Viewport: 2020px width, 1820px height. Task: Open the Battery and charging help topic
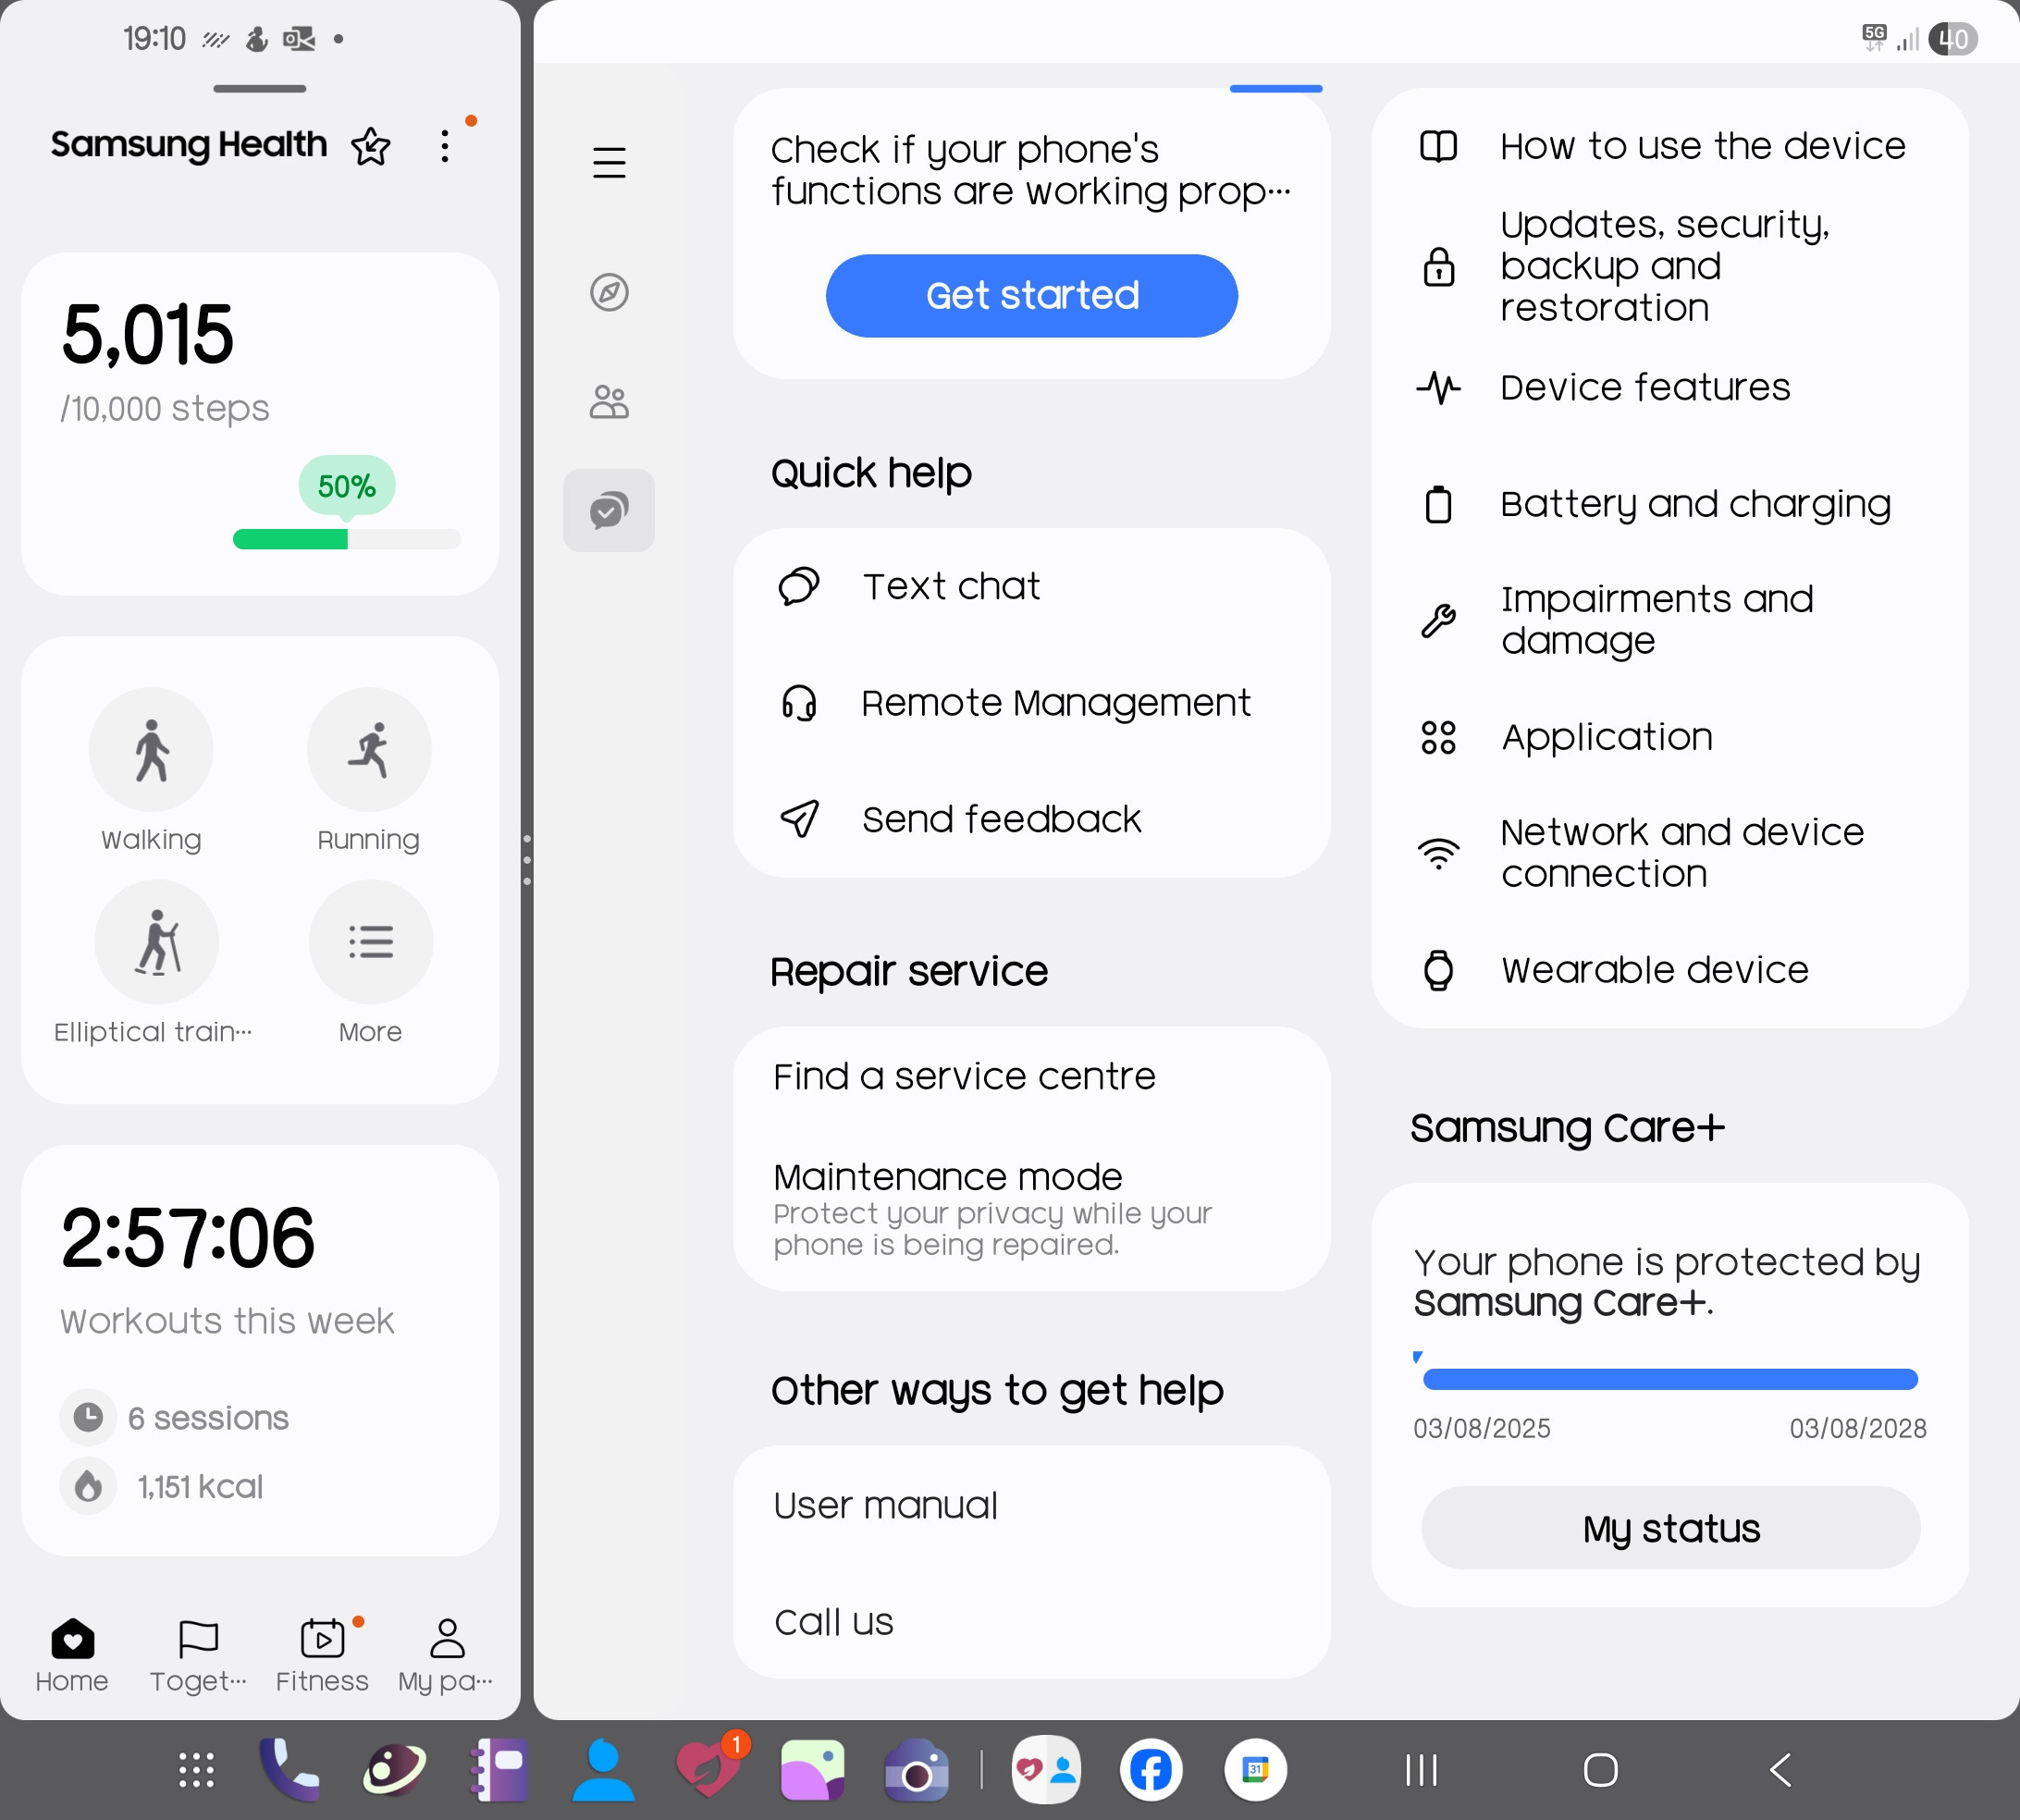click(1695, 504)
